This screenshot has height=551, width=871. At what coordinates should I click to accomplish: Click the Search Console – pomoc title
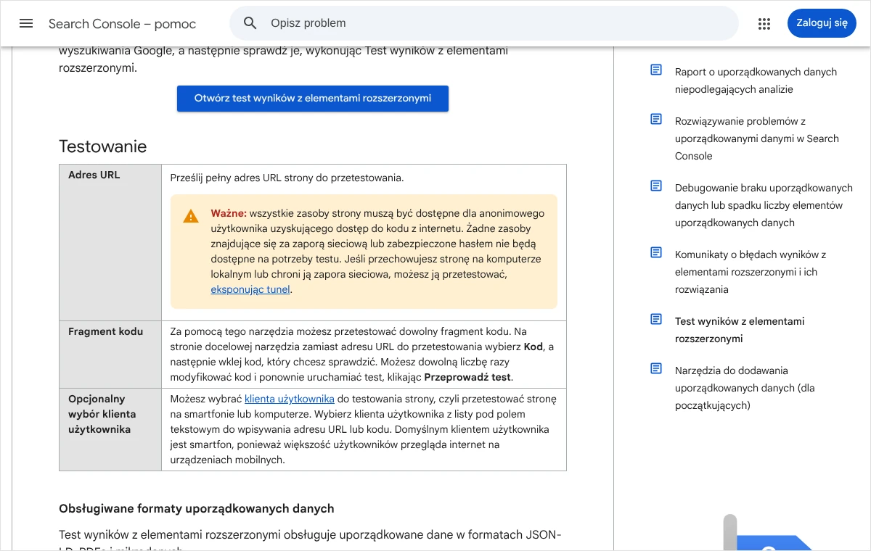(x=123, y=24)
